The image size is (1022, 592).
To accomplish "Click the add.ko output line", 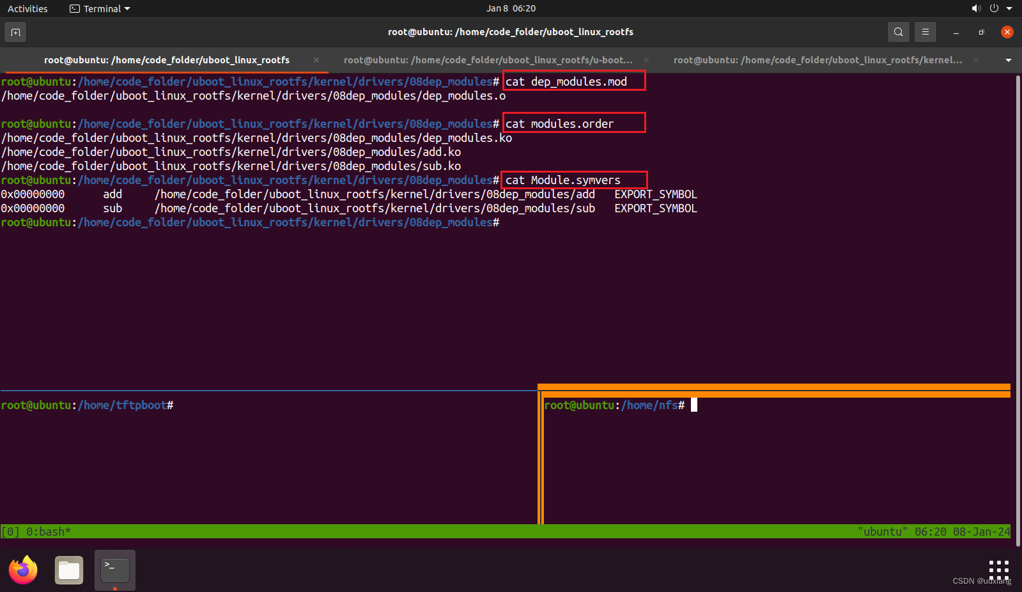I will click(x=231, y=152).
